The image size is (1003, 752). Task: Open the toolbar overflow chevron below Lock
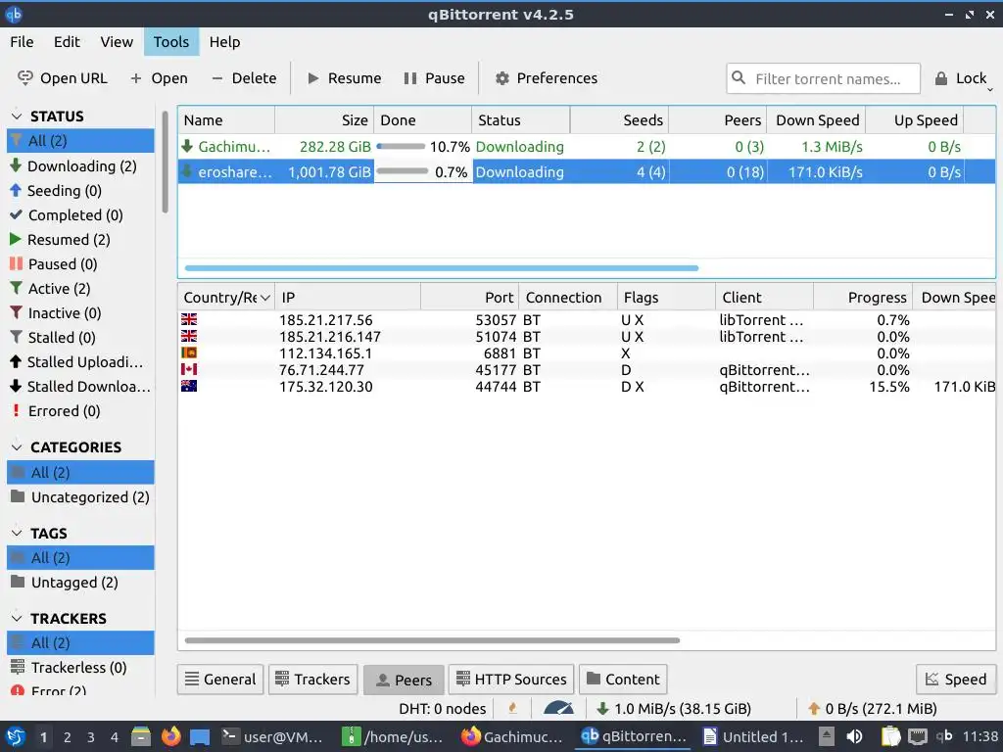989,90
